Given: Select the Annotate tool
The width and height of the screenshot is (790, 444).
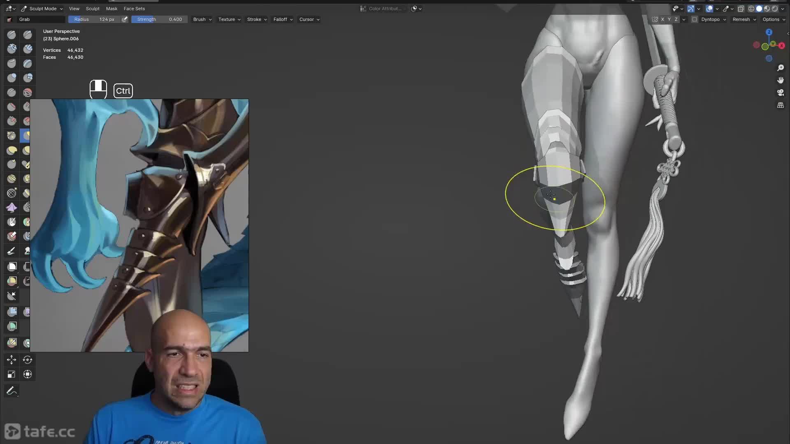Looking at the screenshot, I should coord(12,391).
